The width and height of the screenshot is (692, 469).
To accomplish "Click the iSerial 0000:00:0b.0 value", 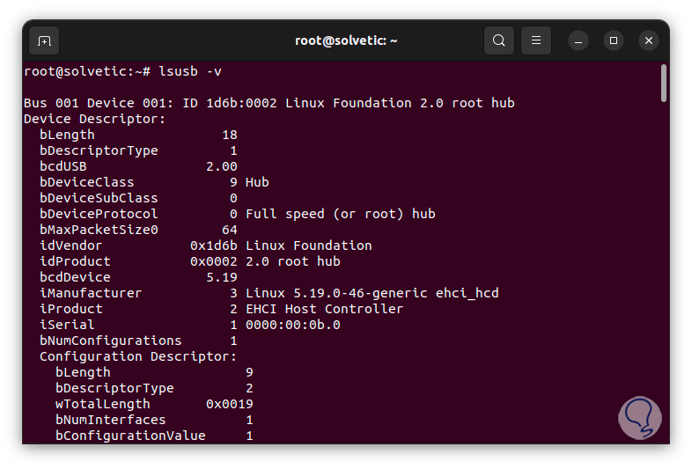I will point(292,325).
